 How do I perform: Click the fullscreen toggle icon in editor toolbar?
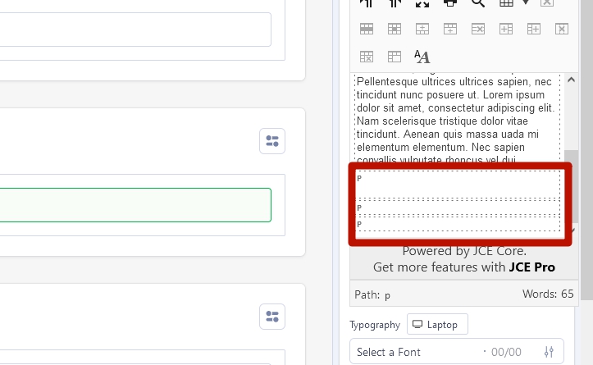click(422, 2)
